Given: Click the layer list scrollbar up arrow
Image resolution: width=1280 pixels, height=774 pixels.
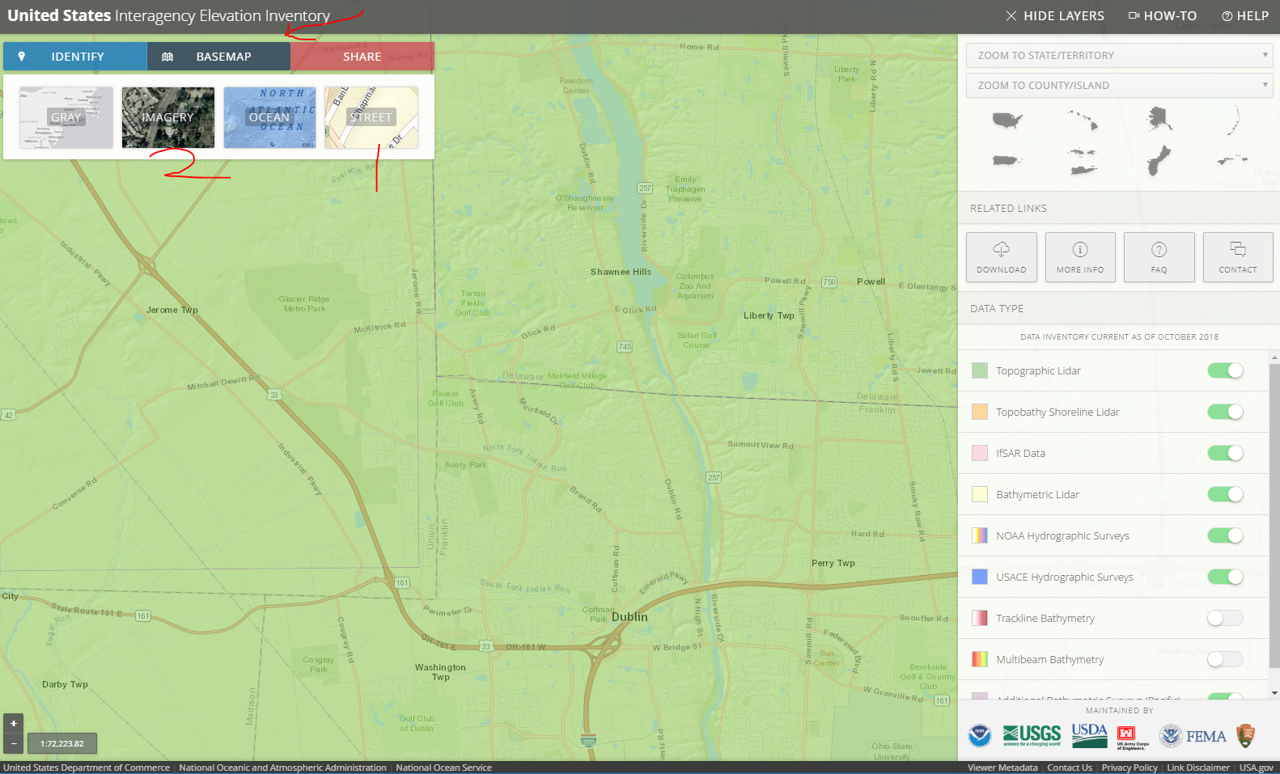Looking at the screenshot, I should 1275,357.
